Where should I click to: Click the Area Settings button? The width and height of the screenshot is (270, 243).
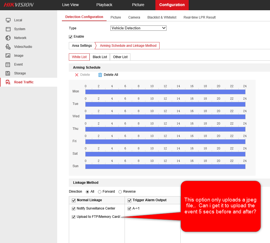(82, 46)
